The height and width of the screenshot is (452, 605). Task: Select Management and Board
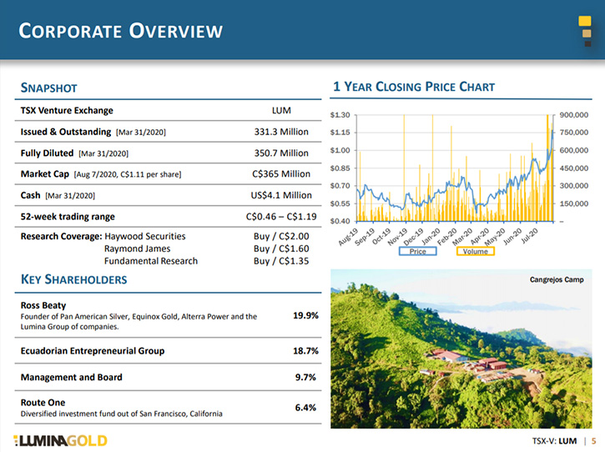[72, 377]
